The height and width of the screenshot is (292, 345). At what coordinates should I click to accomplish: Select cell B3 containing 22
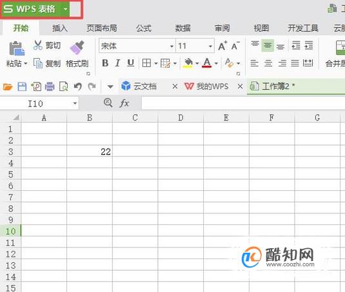tap(90, 151)
